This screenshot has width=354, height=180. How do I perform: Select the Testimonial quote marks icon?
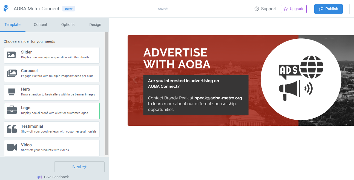coord(12,129)
